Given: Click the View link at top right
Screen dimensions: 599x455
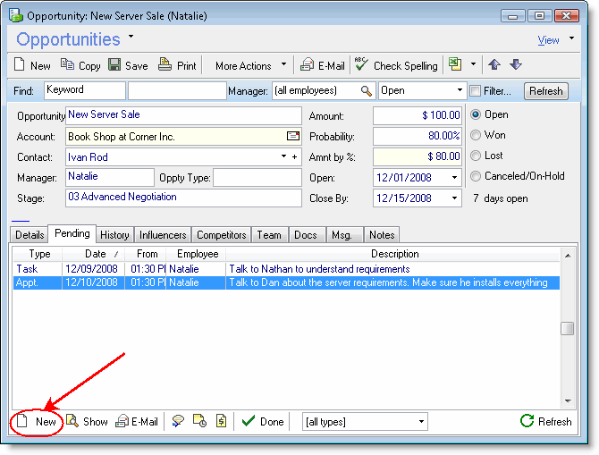Looking at the screenshot, I should click(x=548, y=40).
